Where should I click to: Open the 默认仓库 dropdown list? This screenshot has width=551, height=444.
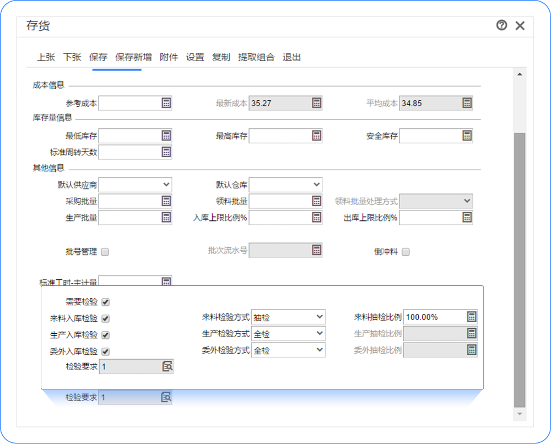click(316, 185)
